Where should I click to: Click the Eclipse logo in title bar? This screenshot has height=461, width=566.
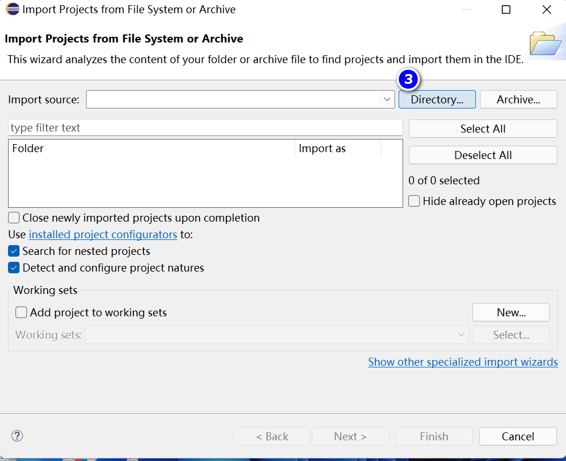pyautogui.click(x=11, y=10)
